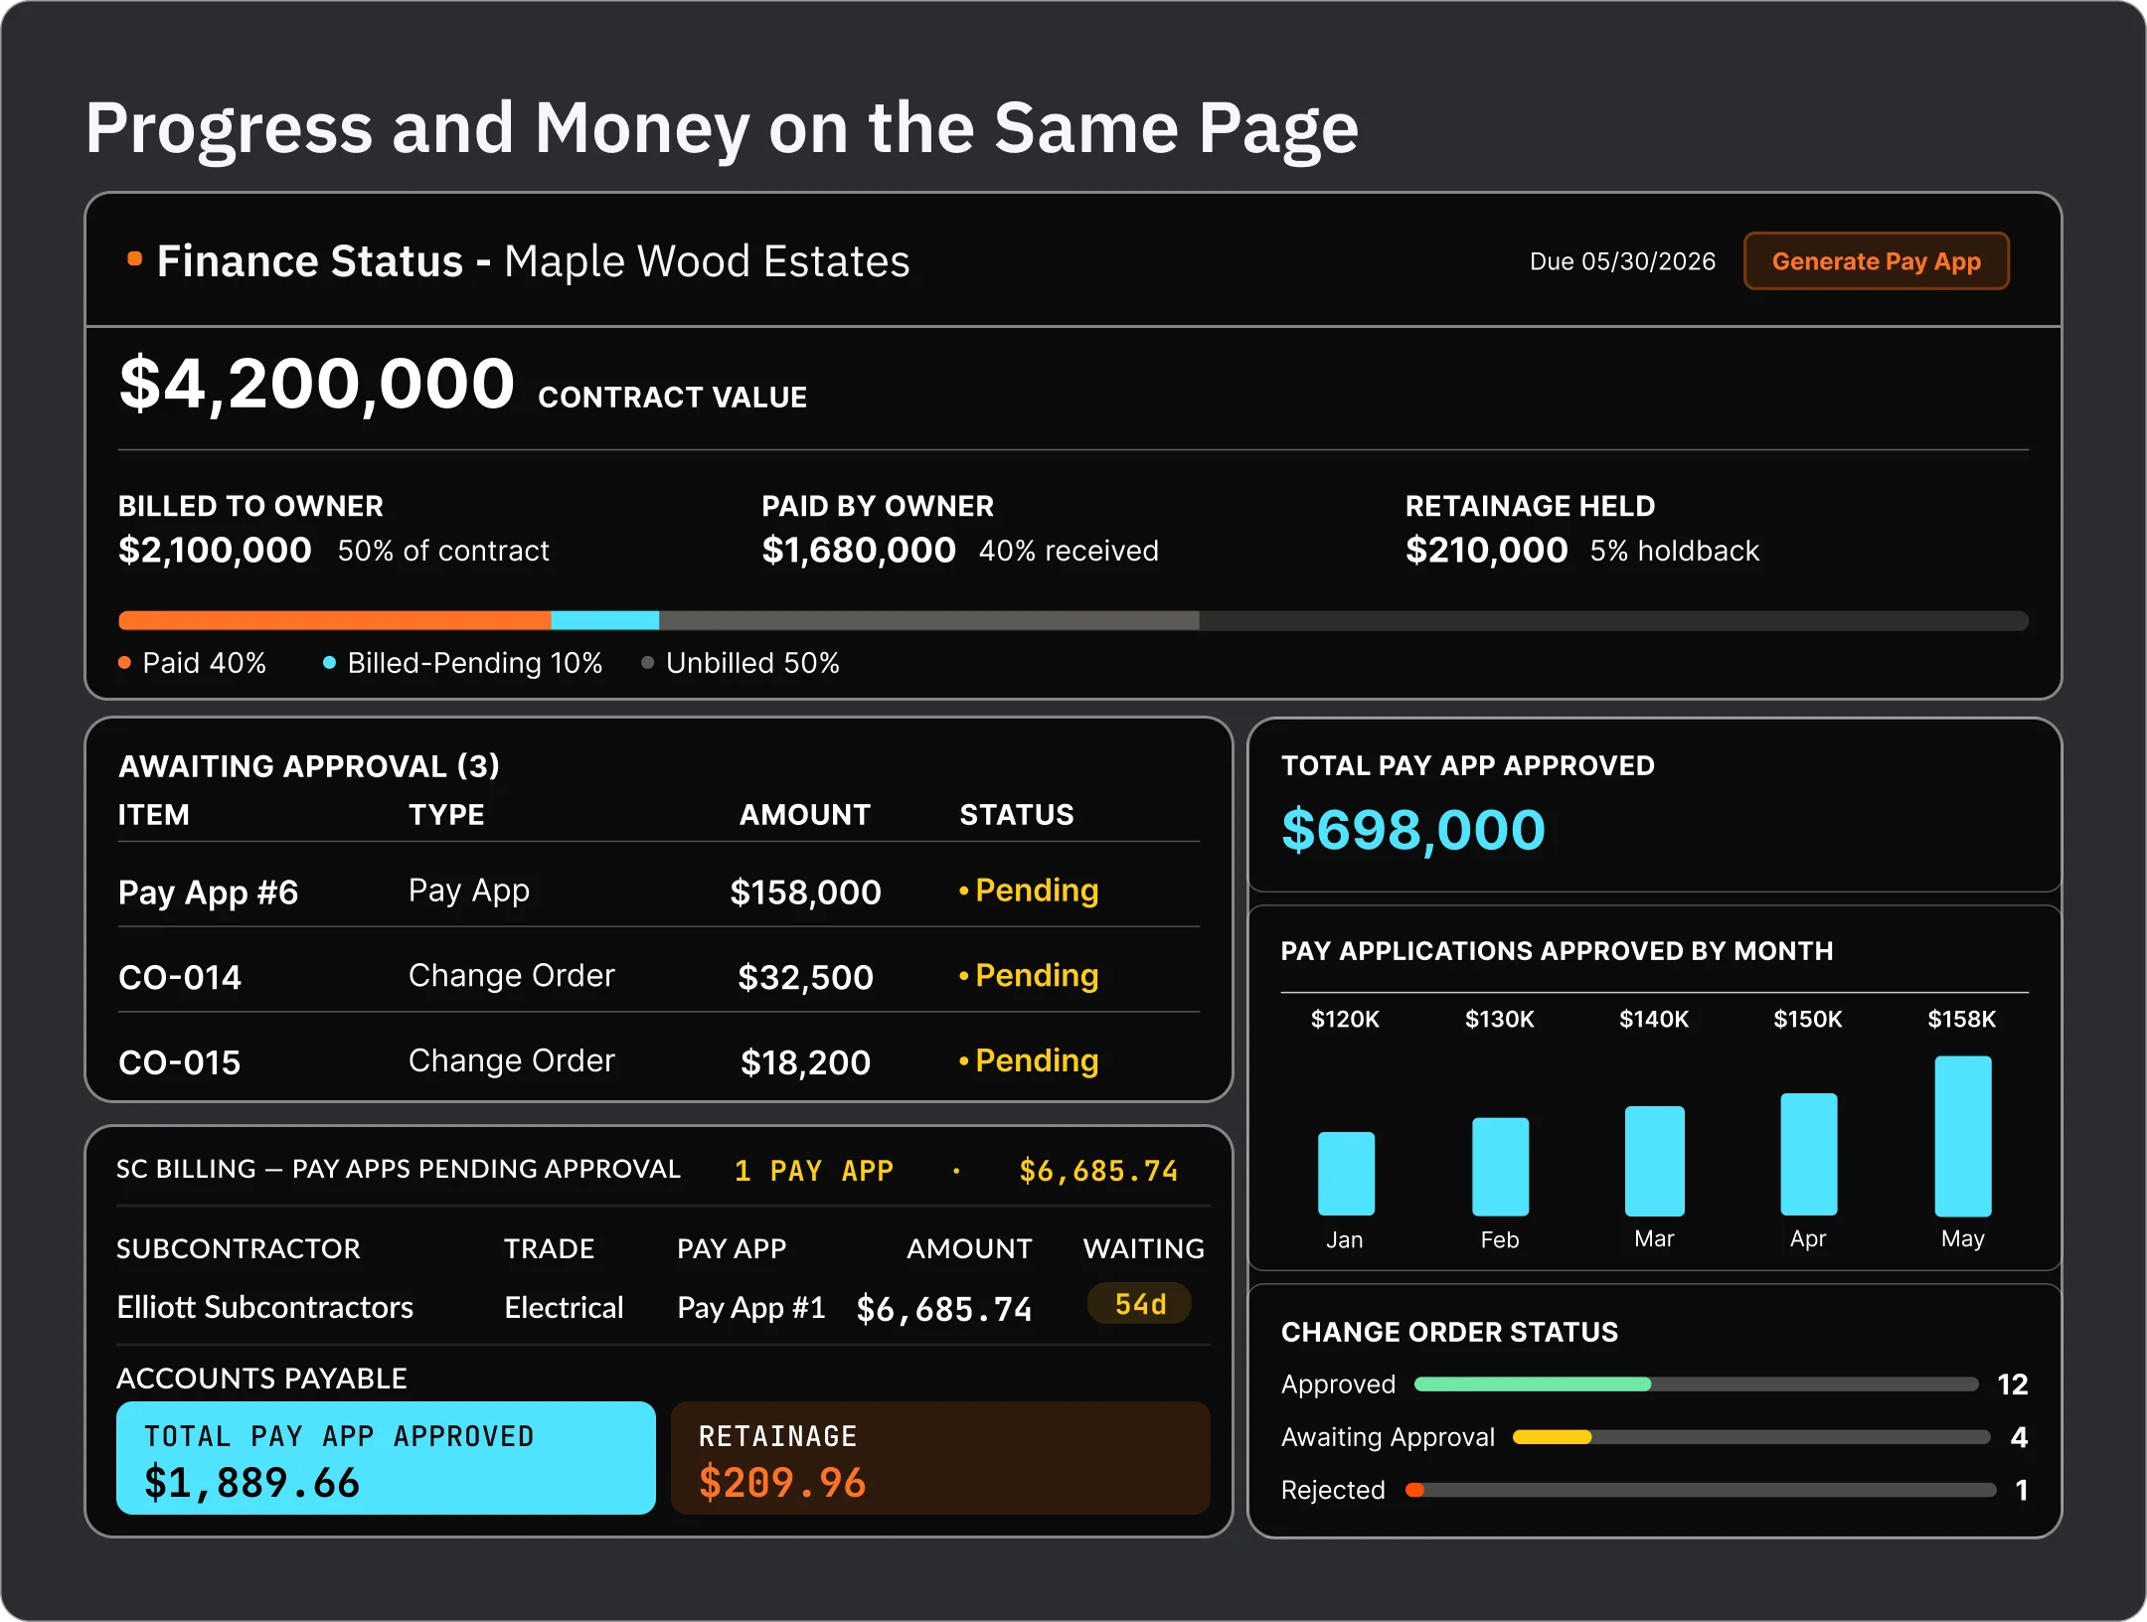Click the Billed to Owner $2,100,000 amount
The width and height of the screenshot is (2147, 1622).
pyautogui.click(x=215, y=550)
